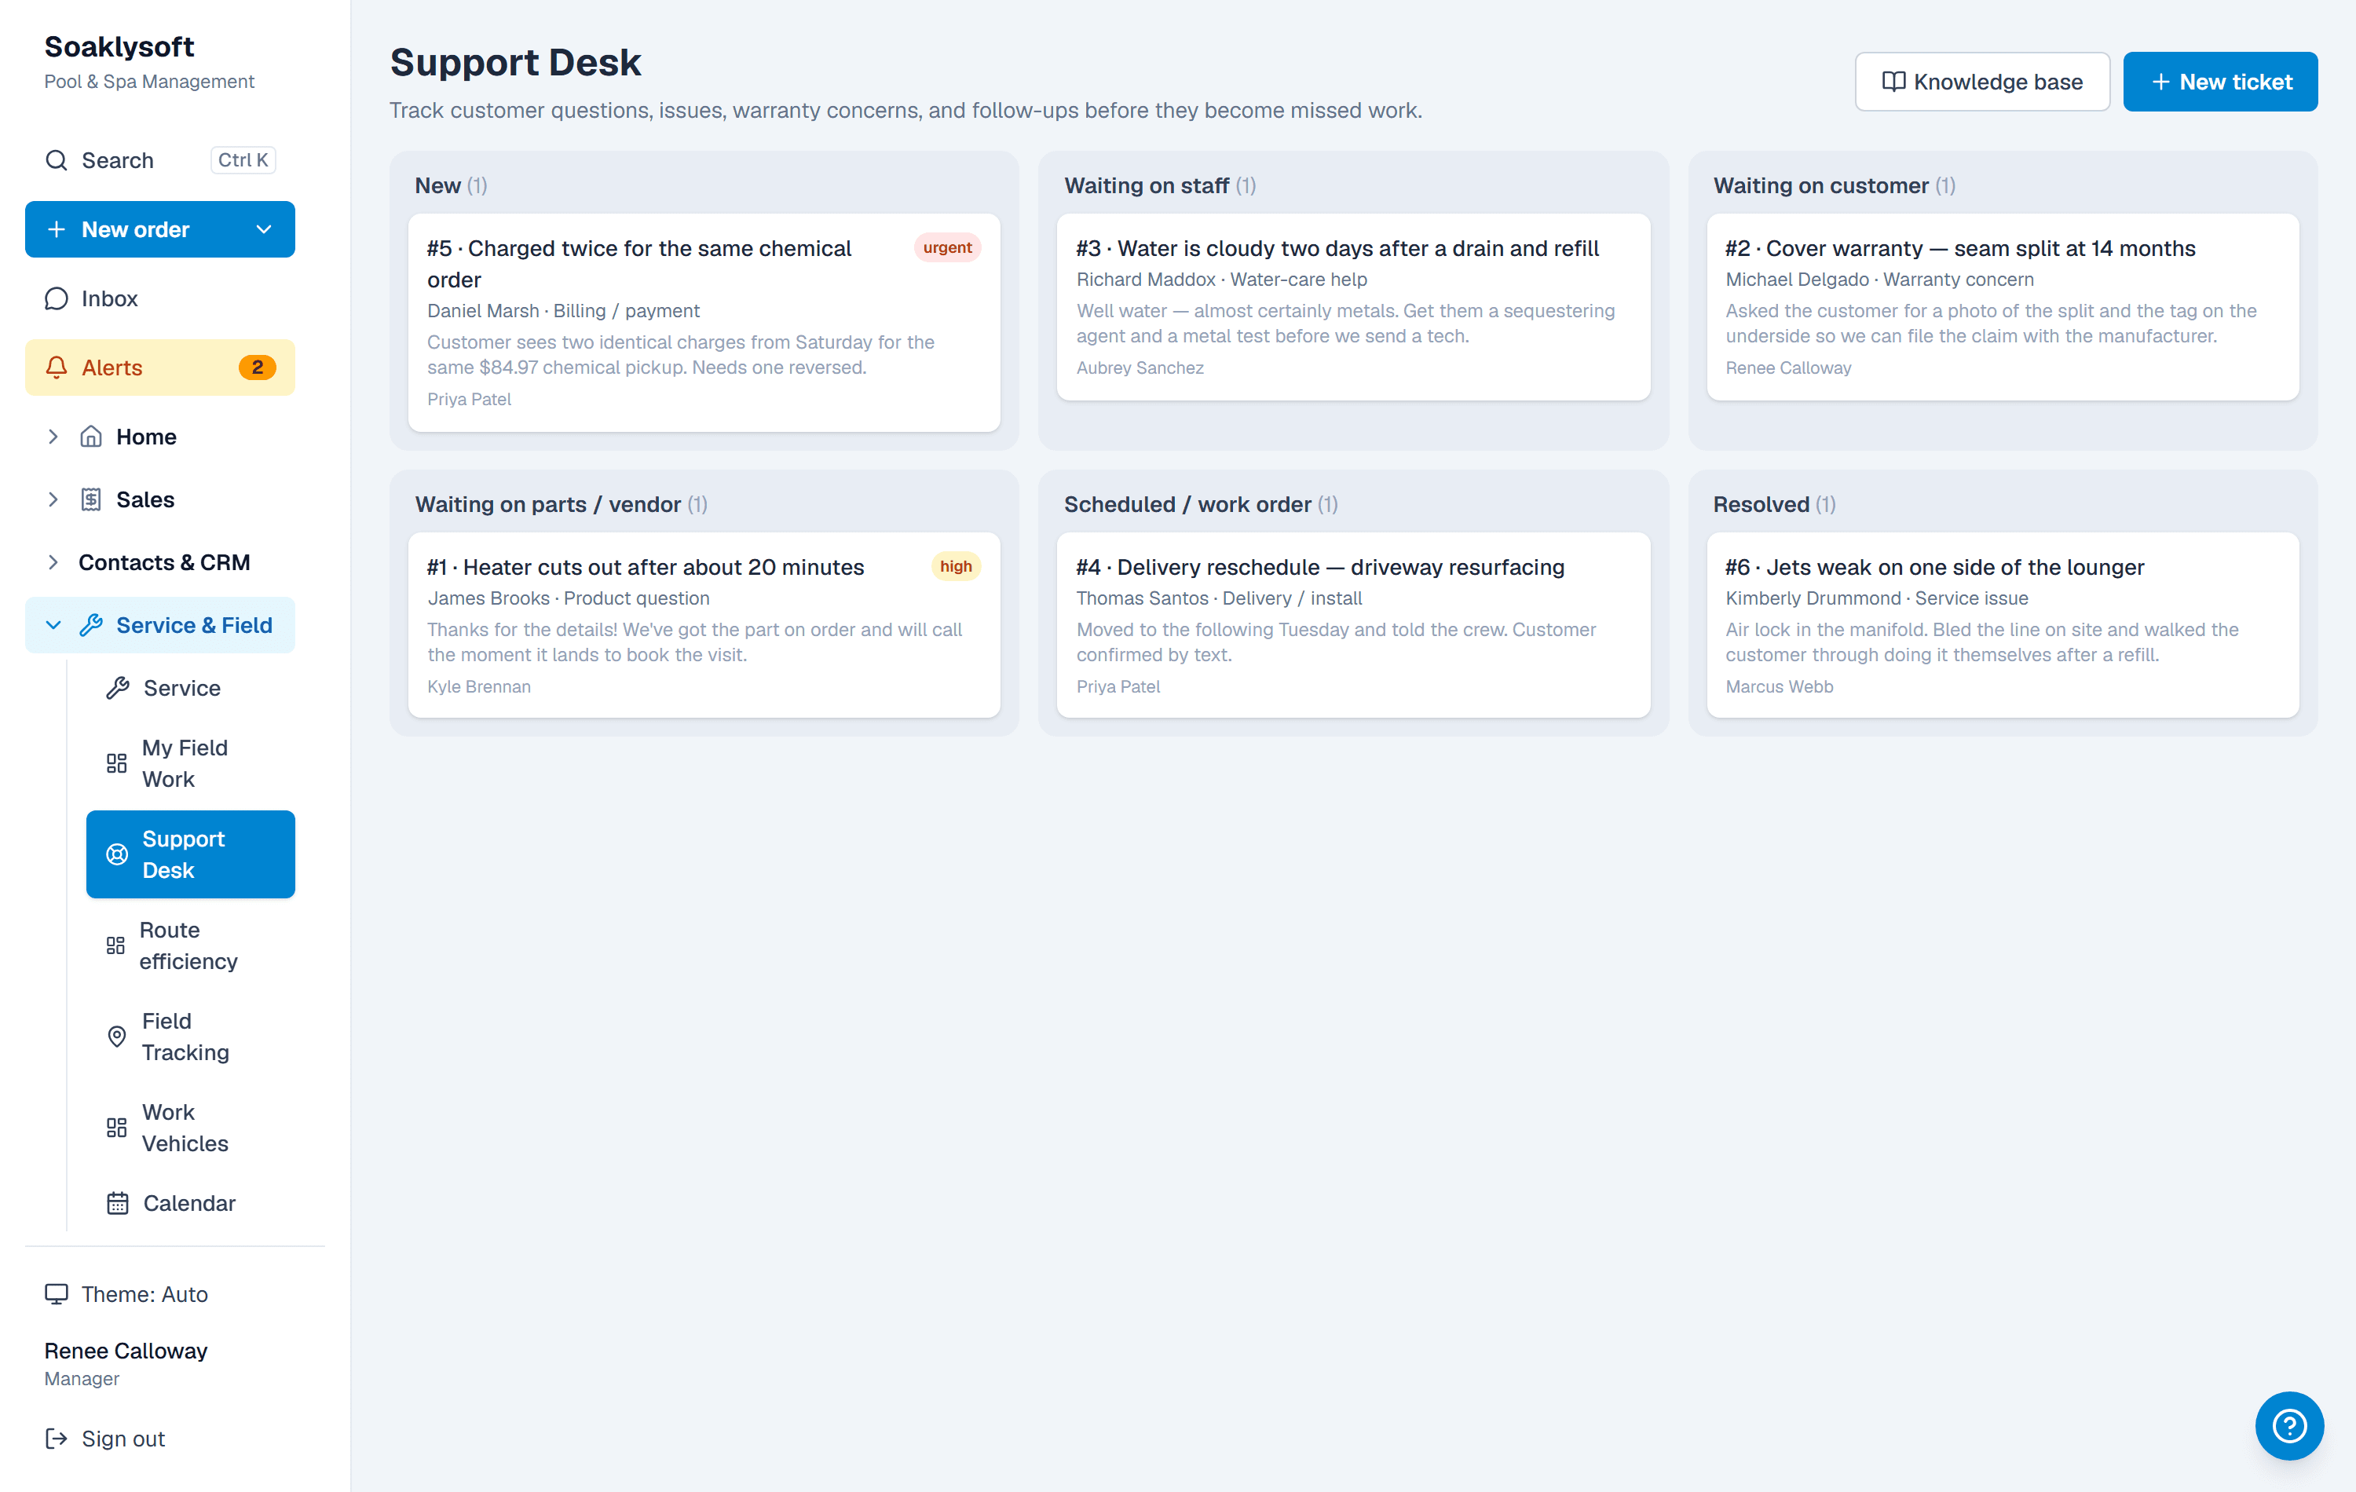The image size is (2356, 1492).
Task: Click the Soaklysoft brand title
Action: pyautogui.click(x=119, y=46)
